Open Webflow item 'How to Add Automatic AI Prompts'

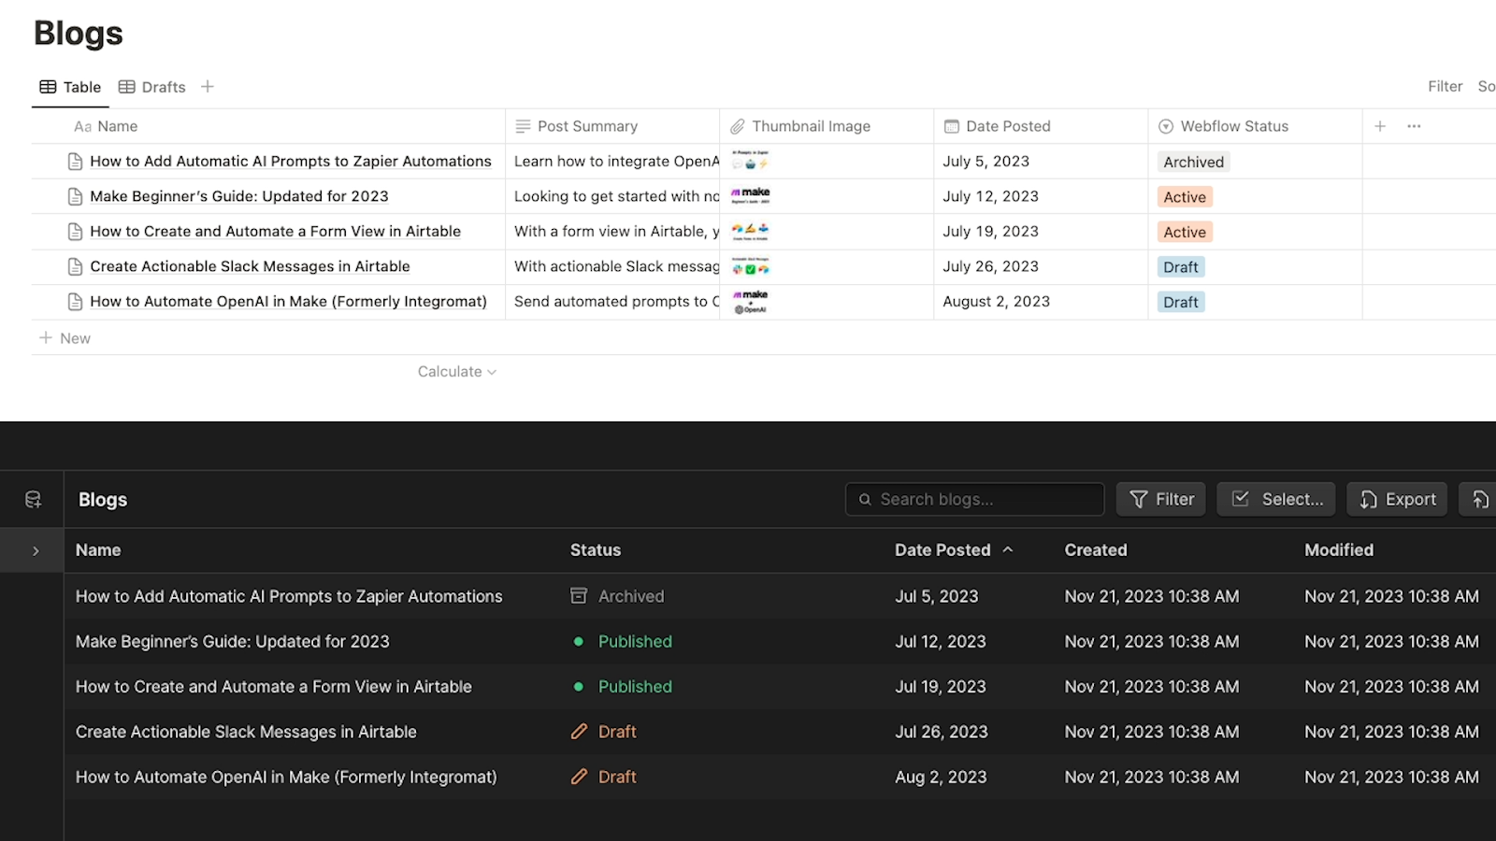coord(289,596)
